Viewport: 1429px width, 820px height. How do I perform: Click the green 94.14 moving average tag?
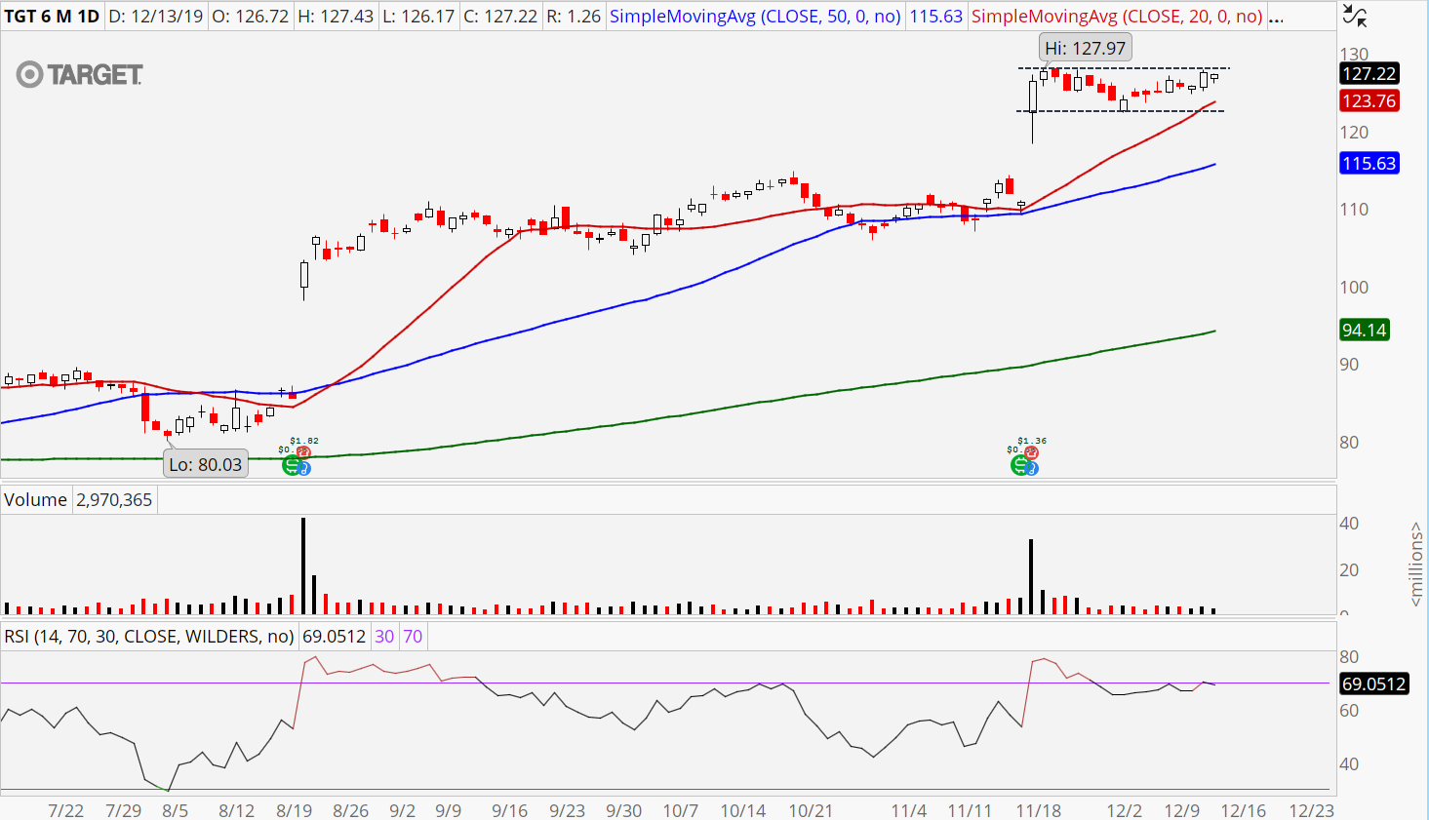point(1364,331)
